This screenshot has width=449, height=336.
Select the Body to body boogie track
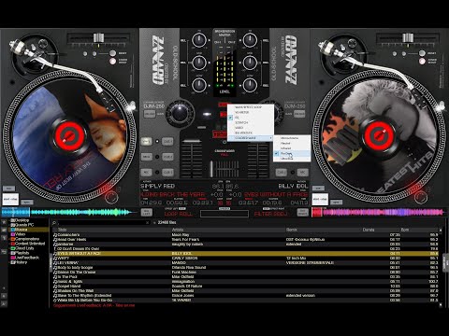[x=246, y=268]
